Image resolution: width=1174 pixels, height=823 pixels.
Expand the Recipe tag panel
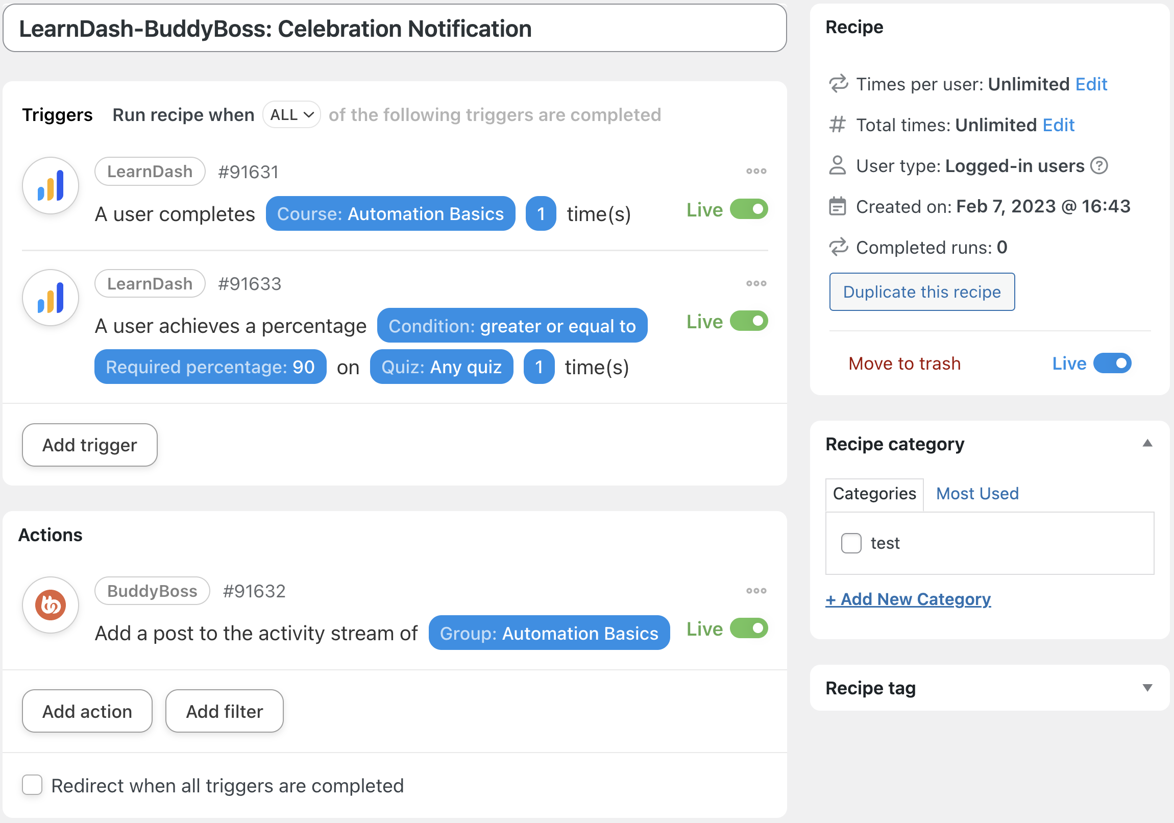pyautogui.click(x=1148, y=688)
